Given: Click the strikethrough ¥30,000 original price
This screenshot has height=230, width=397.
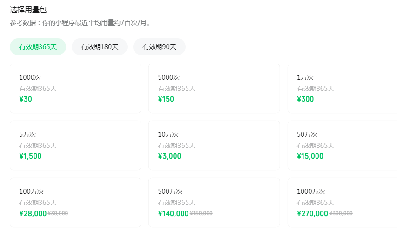Looking at the screenshot, I should coord(58,214).
